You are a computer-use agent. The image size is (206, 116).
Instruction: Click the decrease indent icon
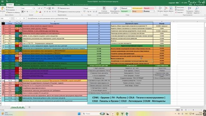(x=53, y=12)
